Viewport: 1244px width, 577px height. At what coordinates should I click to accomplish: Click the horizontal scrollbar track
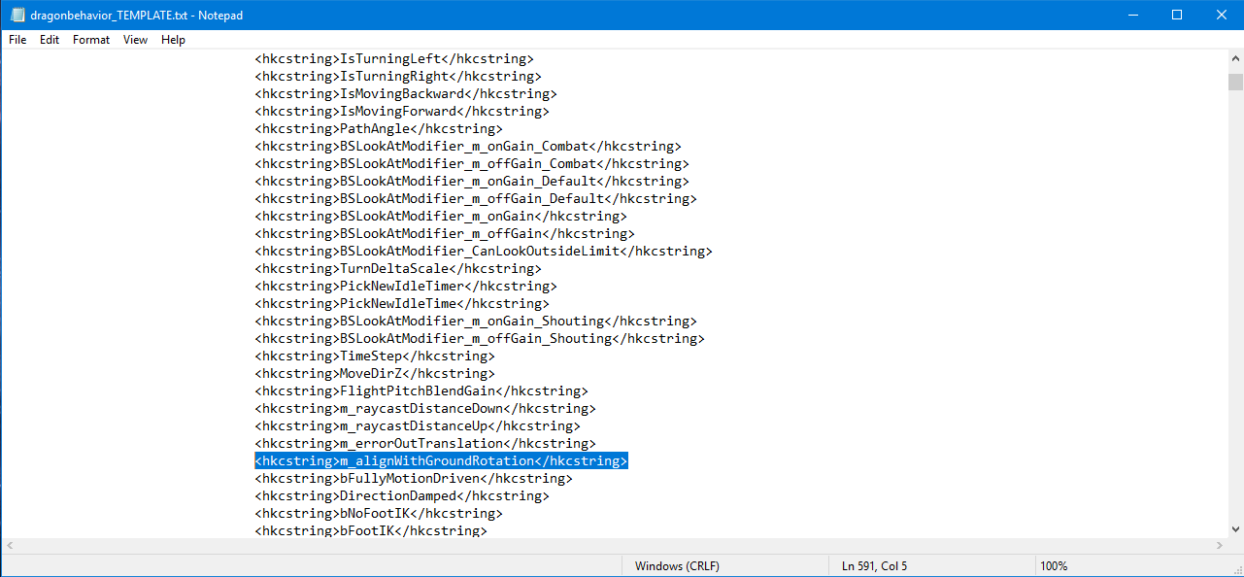tap(614, 546)
